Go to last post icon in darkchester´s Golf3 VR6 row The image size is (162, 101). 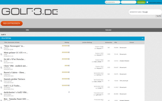pos(103,95)
